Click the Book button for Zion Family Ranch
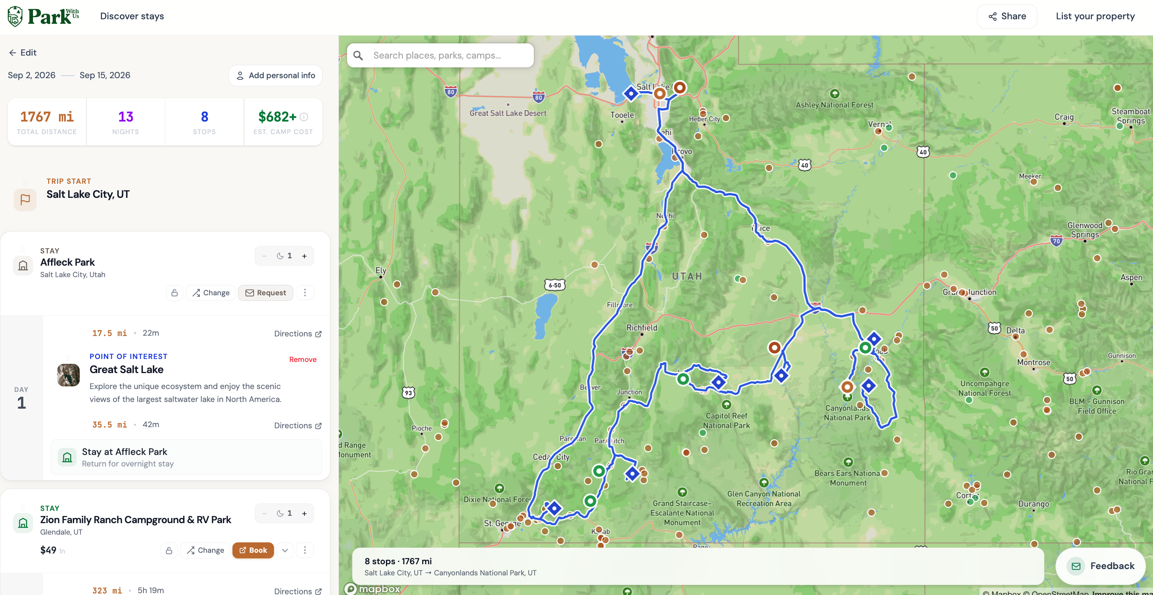 point(253,550)
